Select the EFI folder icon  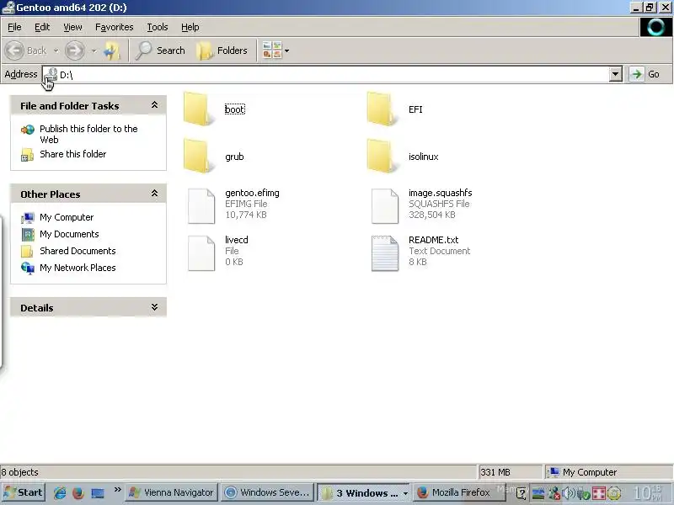[x=382, y=109]
